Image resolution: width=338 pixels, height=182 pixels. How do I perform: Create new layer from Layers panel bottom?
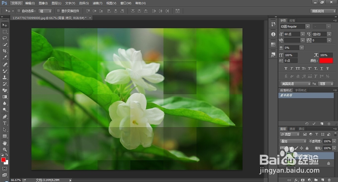click(323, 180)
